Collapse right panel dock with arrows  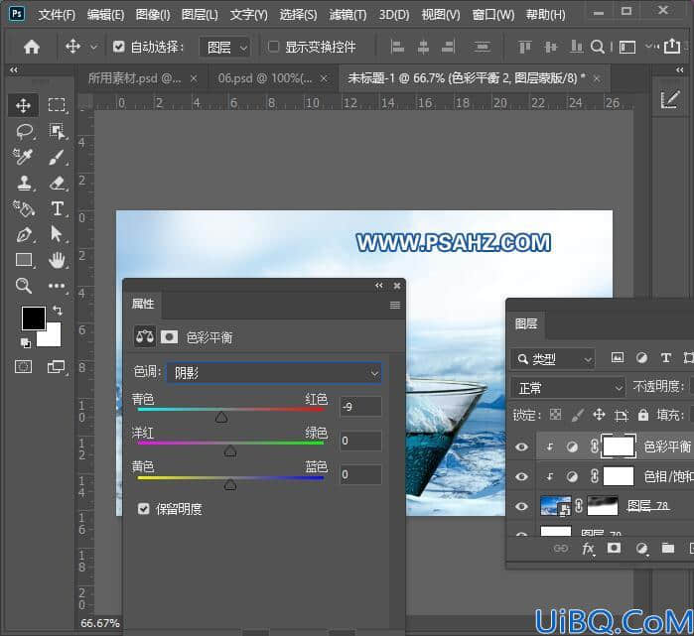point(680,69)
